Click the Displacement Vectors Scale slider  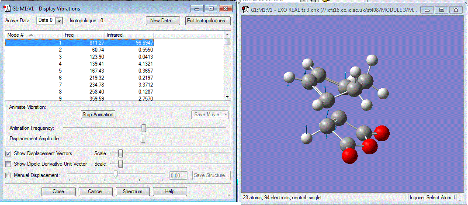121,153
